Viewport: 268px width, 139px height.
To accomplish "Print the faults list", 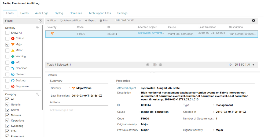I will tap(104, 20).
